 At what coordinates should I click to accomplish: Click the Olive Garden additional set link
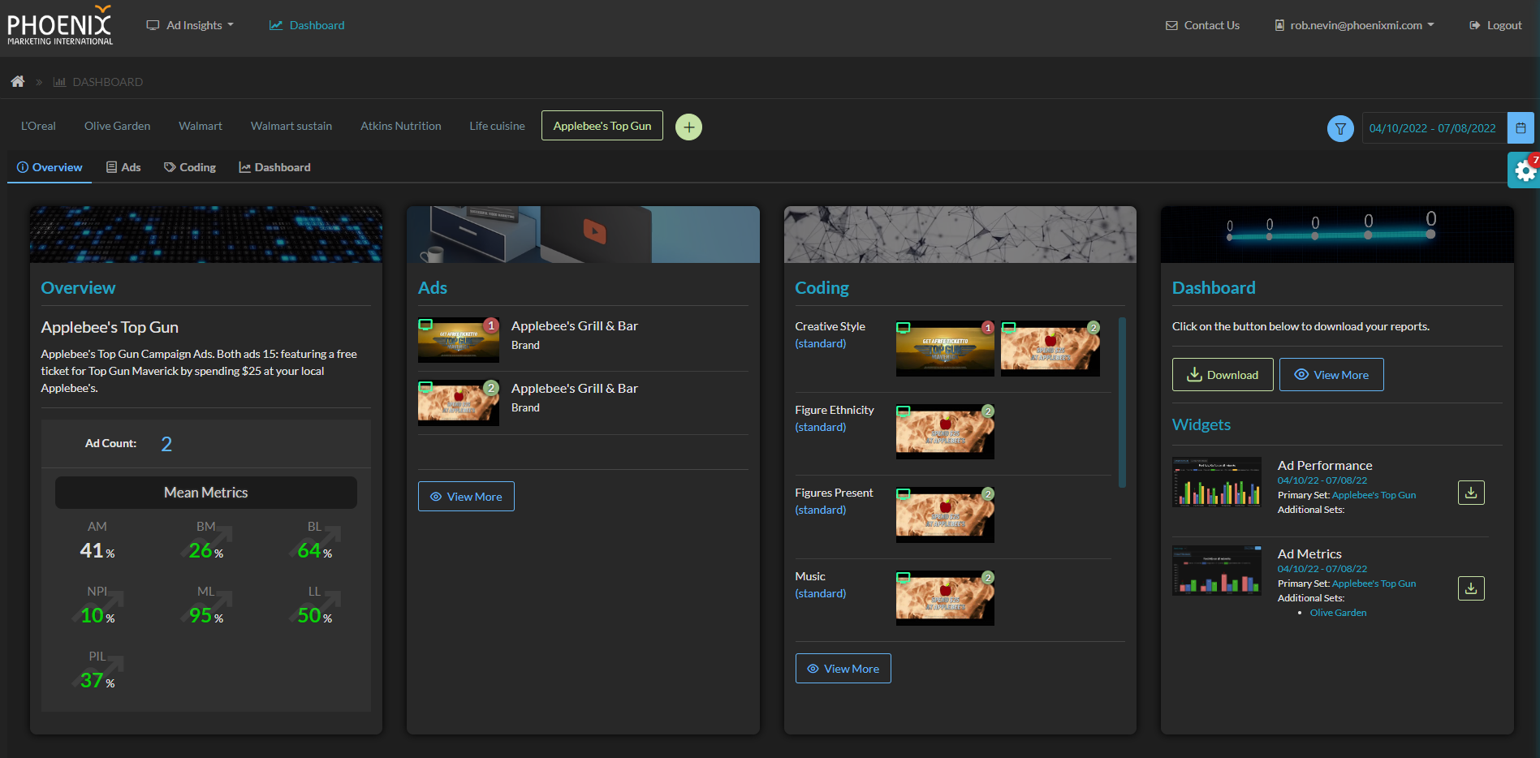[x=1338, y=613]
